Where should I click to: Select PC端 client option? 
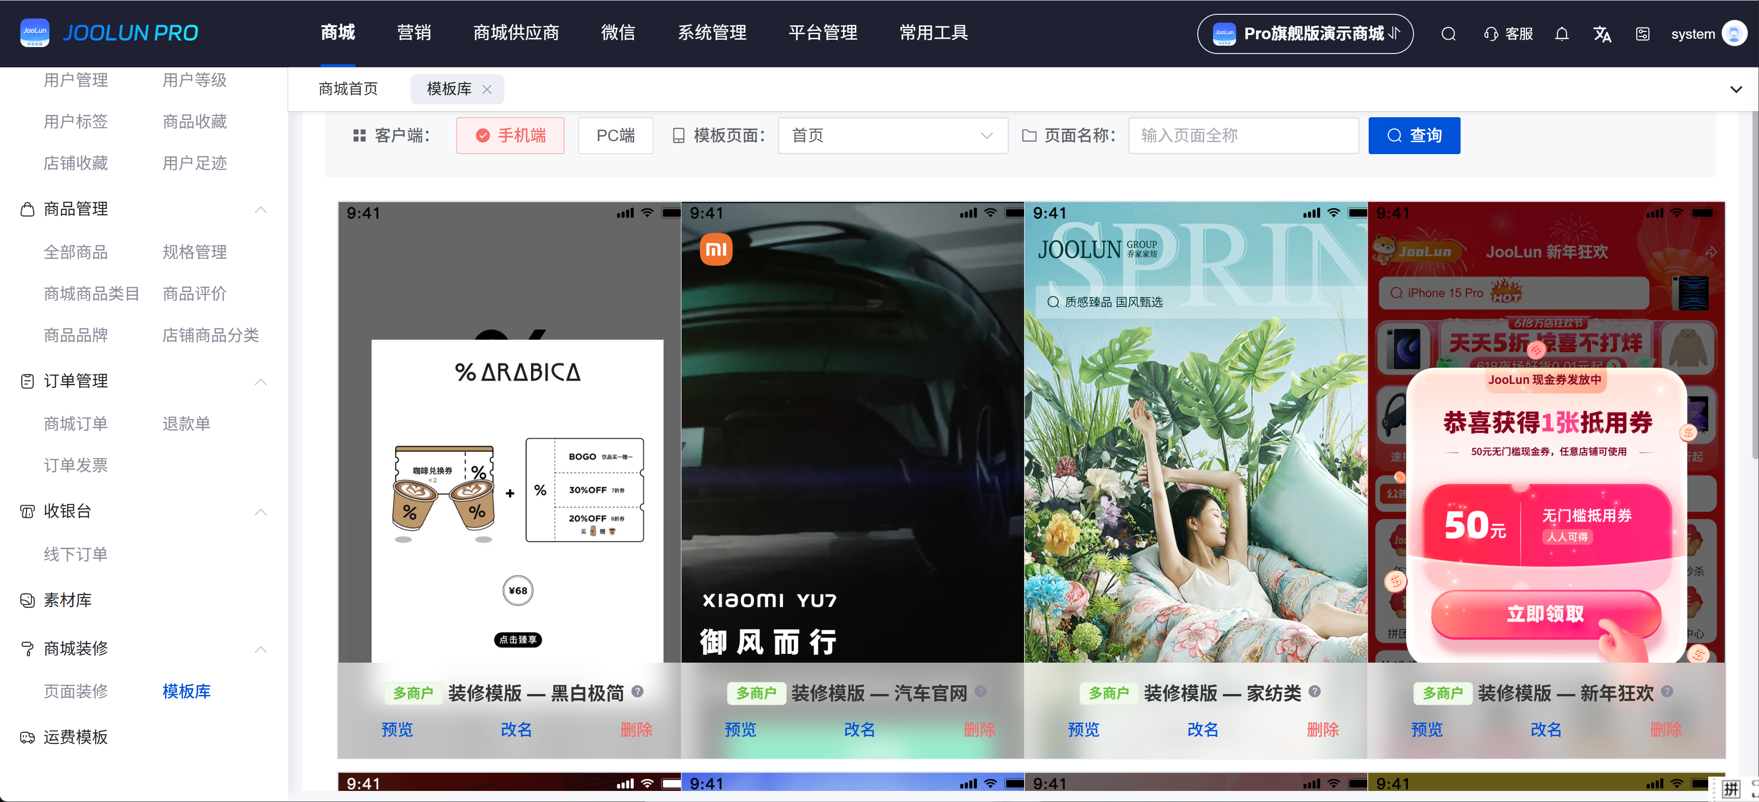(615, 136)
